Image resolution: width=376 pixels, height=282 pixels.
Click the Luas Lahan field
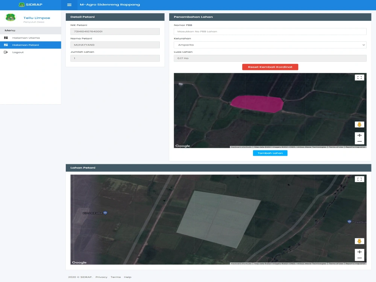click(x=270, y=58)
